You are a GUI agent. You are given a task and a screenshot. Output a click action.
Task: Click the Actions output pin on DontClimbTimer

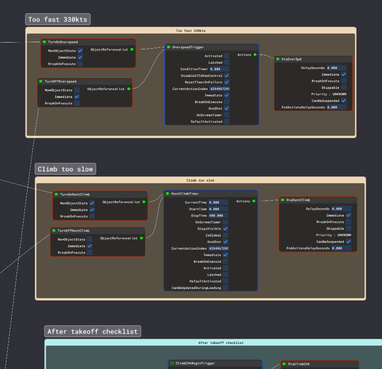tap(254, 201)
